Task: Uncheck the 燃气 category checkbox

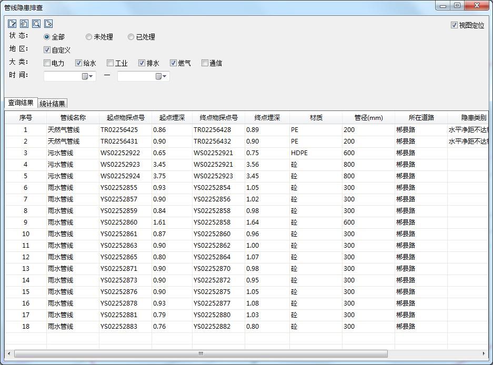Action: click(x=173, y=63)
